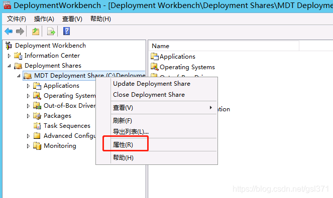Image resolution: width=333 pixels, height=198 pixels.
Task: Select Advanced Configuration label in tree
Action: pos(69,136)
